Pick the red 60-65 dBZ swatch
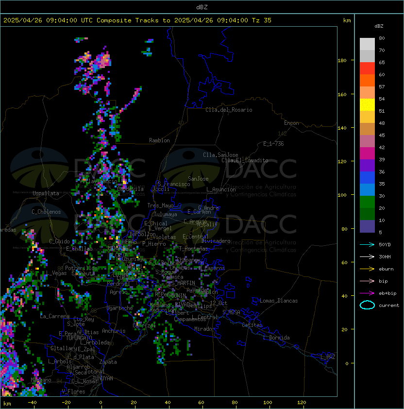The height and width of the screenshot is (409, 404). pyautogui.click(x=367, y=68)
